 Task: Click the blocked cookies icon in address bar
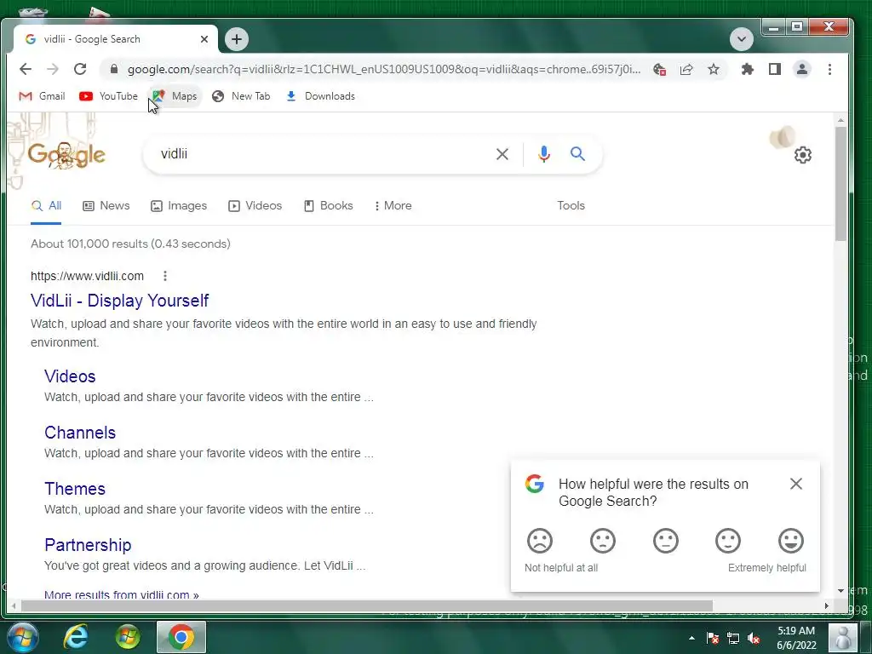point(660,69)
